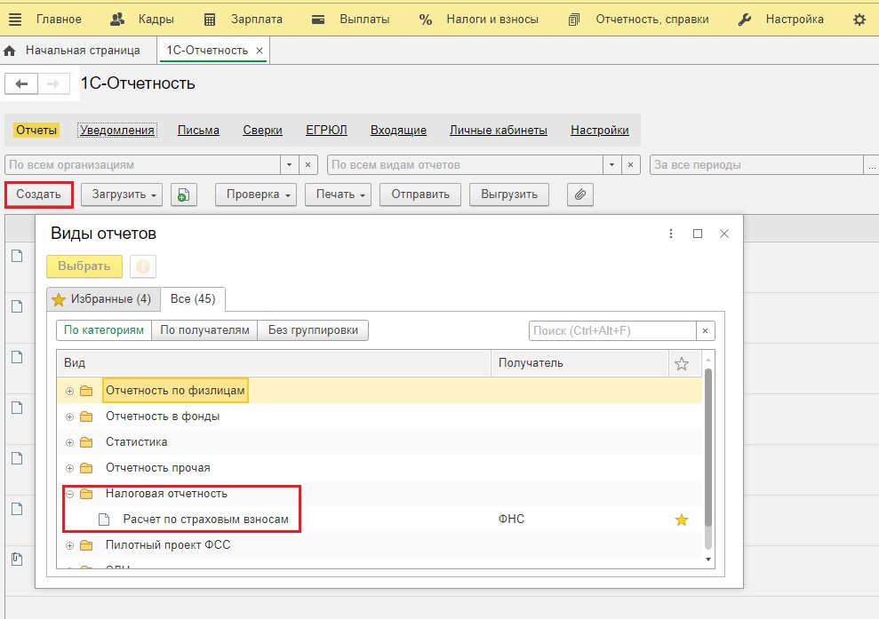
Task: Click the paperclip attachment icon
Action: pyautogui.click(x=580, y=194)
